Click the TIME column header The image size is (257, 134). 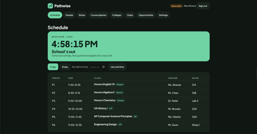pyautogui.click(x=70, y=78)
